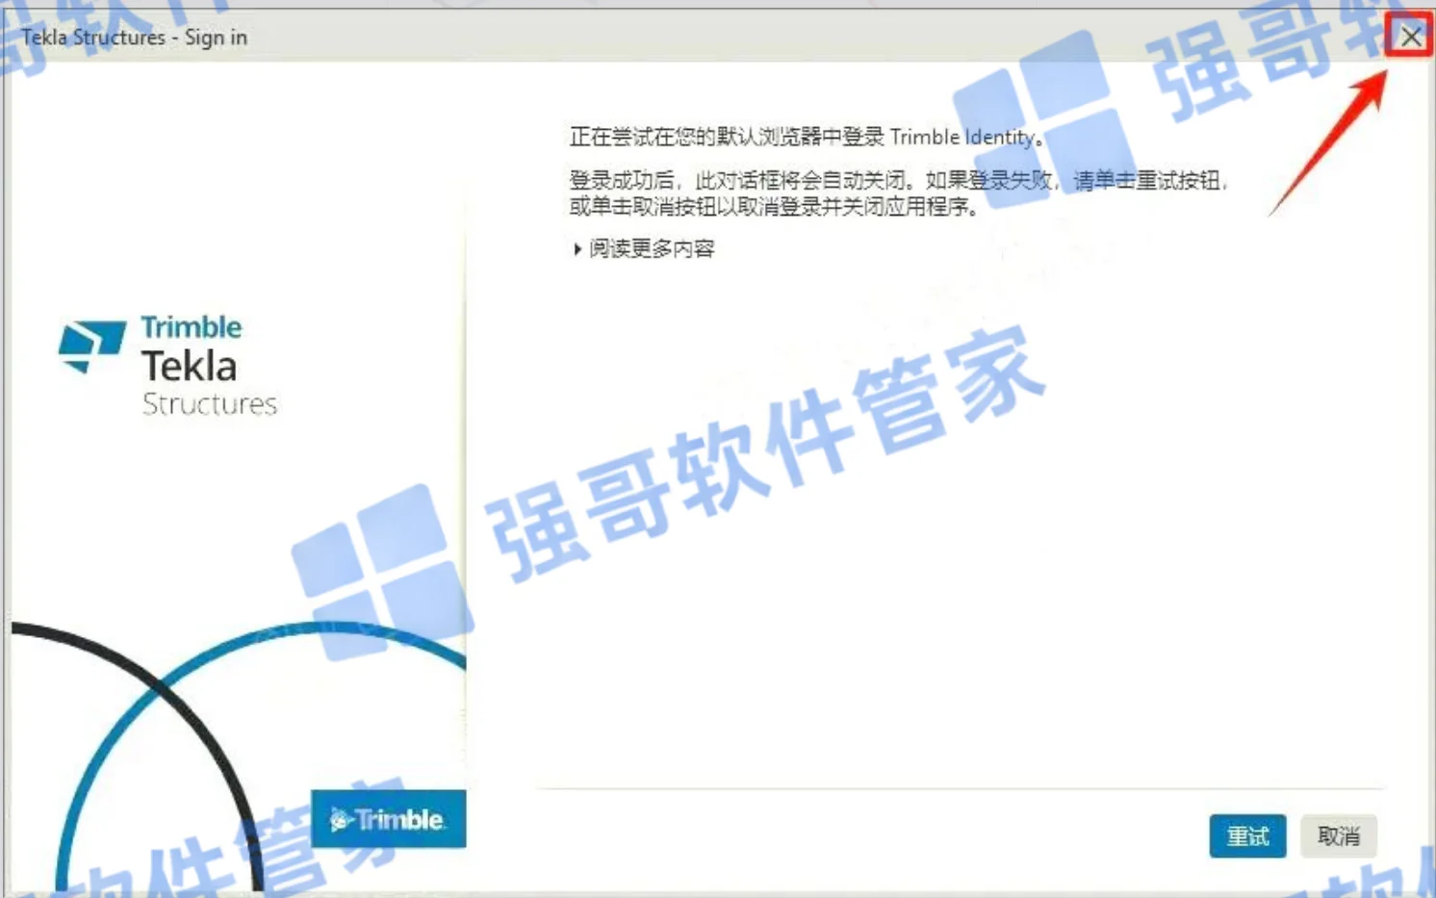The image size is (1436, 898).
Task: Expand the 阅读更多内容 section
Action: pos(643,248)
